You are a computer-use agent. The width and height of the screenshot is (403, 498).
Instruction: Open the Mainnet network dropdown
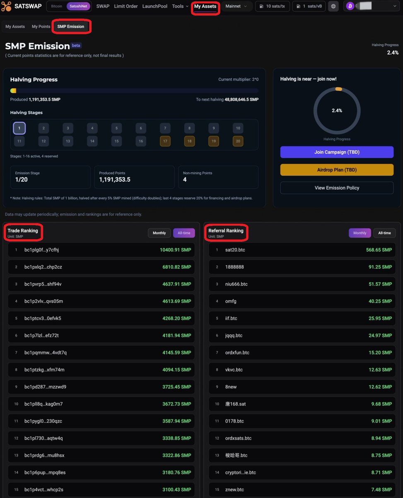pos(236,6)
